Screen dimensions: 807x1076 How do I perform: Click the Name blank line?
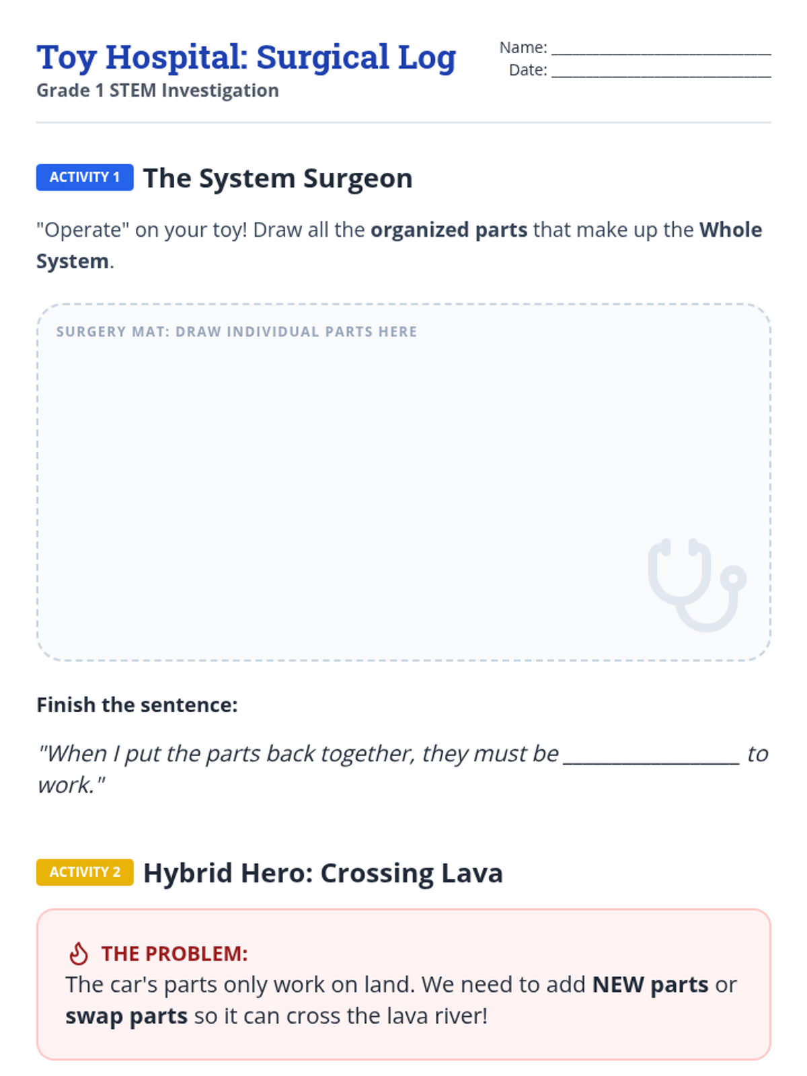pos(660,48)
